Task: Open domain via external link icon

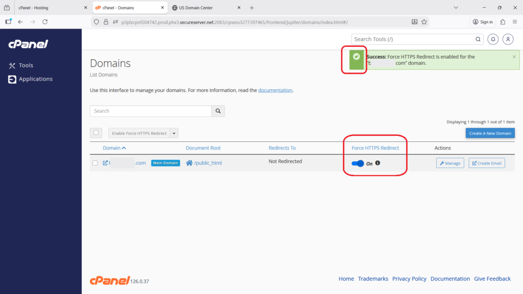Action: 105,163
